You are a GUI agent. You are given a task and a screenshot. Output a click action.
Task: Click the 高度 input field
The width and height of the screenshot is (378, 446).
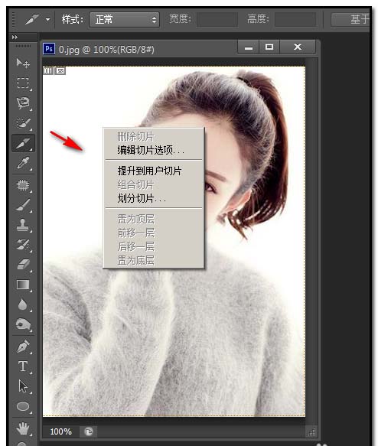295,19
